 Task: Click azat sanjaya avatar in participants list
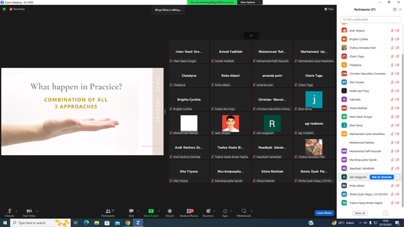pyautogui.click(x=344, y=30)
